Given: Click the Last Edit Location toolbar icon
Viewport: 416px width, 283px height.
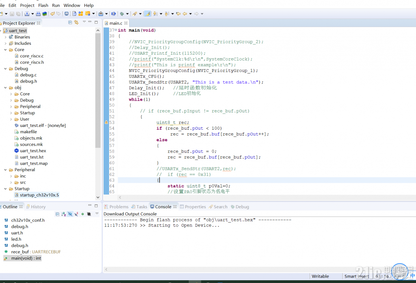Looking at the screenshot, I should [178, 14].
